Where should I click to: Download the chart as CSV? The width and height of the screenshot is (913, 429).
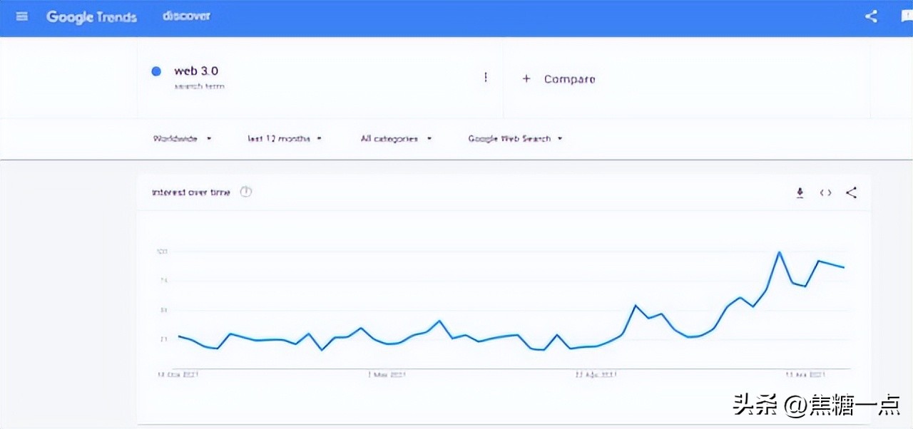[800, 192]
